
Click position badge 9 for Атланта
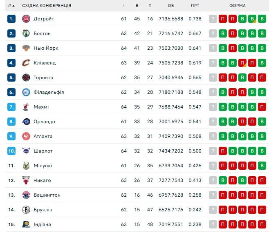(x=11, y=136)
